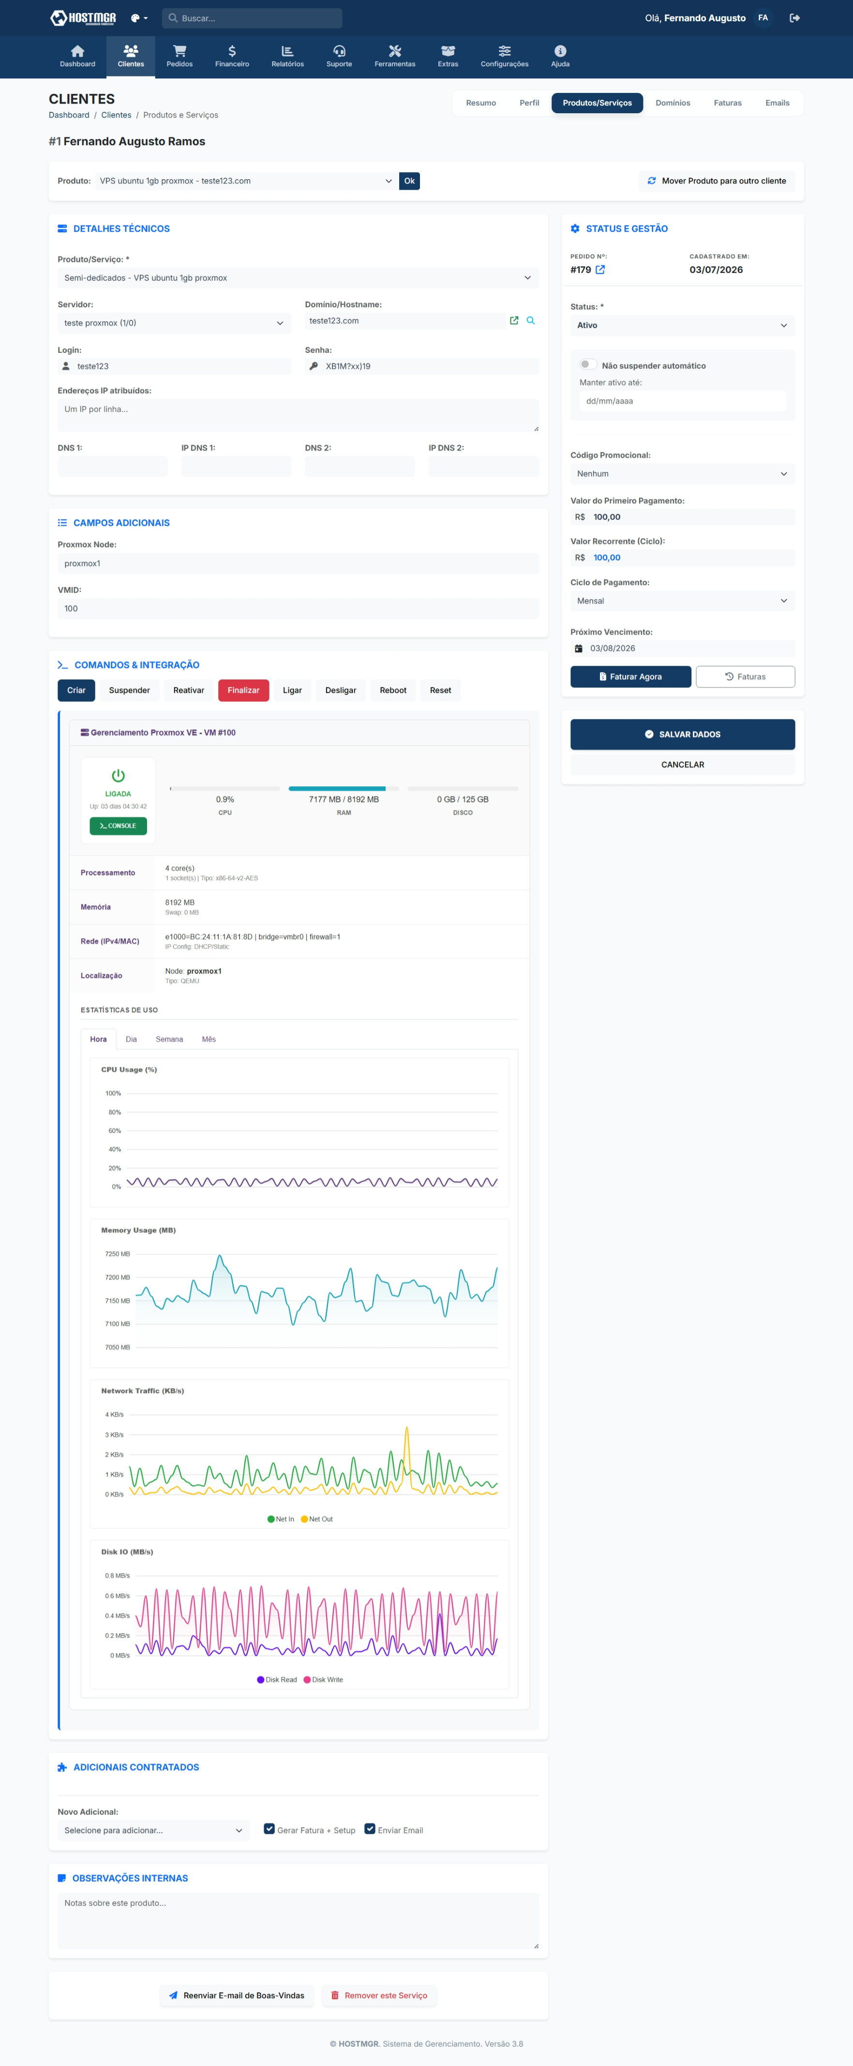This screenshot has width=853, height=2066.
Task: Click the Endereços IP atribuídos textarea
Action: tap(298, 416)
